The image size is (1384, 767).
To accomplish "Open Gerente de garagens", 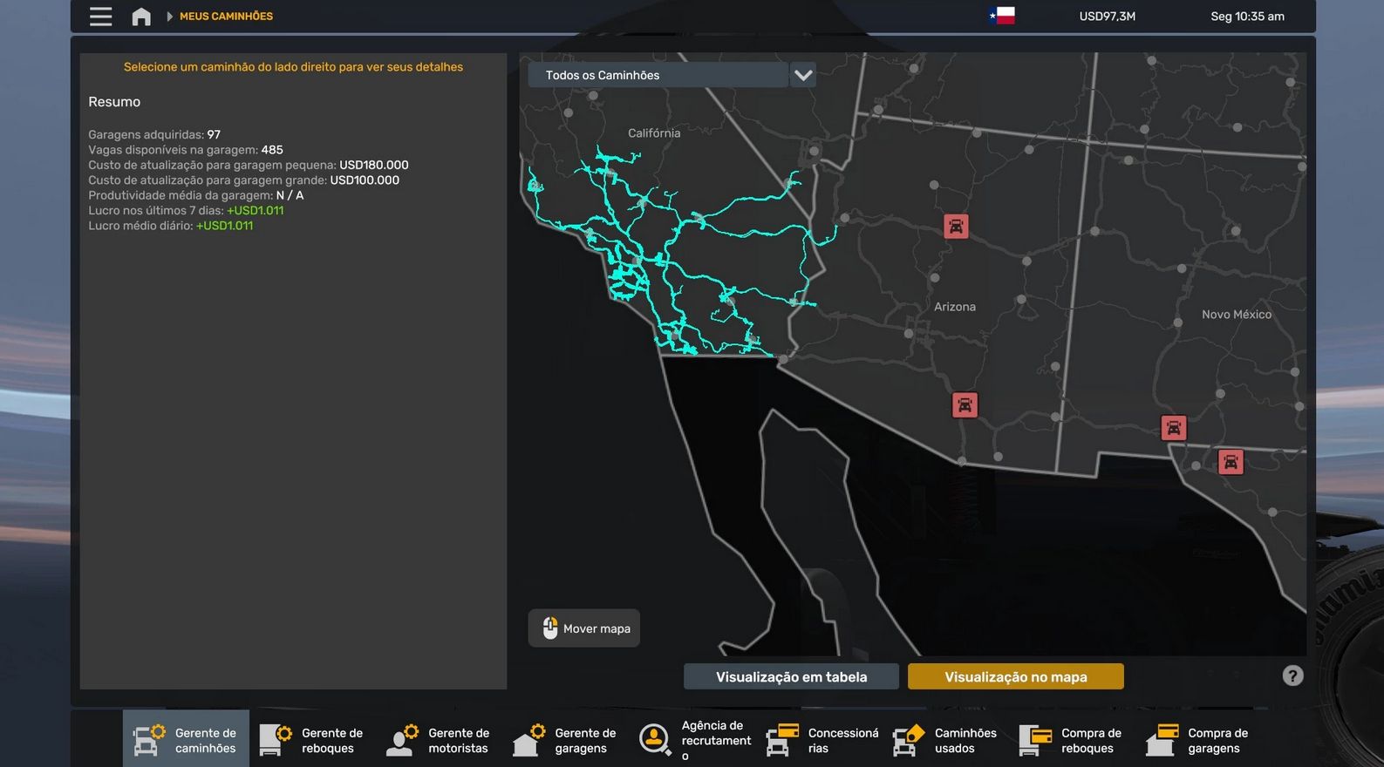I will (565, 740).
